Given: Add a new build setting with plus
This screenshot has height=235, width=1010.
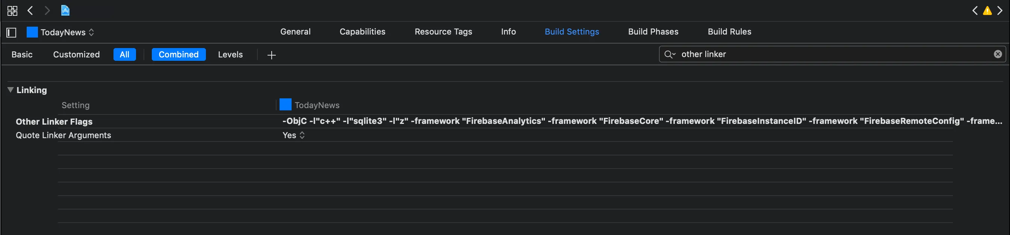Looking at the screenshot, I should (x=271, y=55).
